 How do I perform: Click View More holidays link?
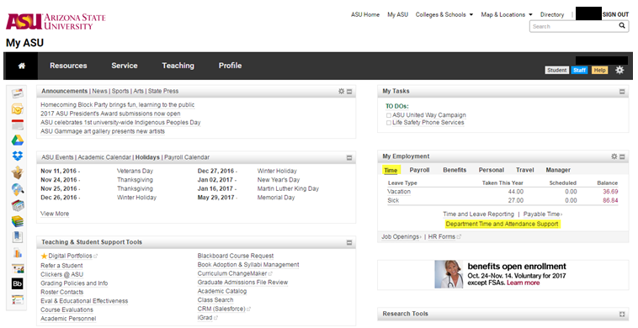tap(55, 214)
